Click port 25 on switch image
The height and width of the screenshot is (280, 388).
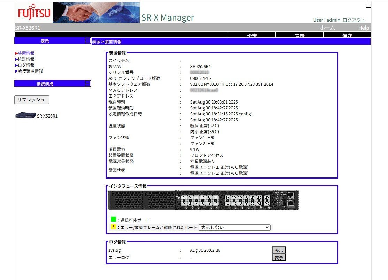[x=267, y=198]
